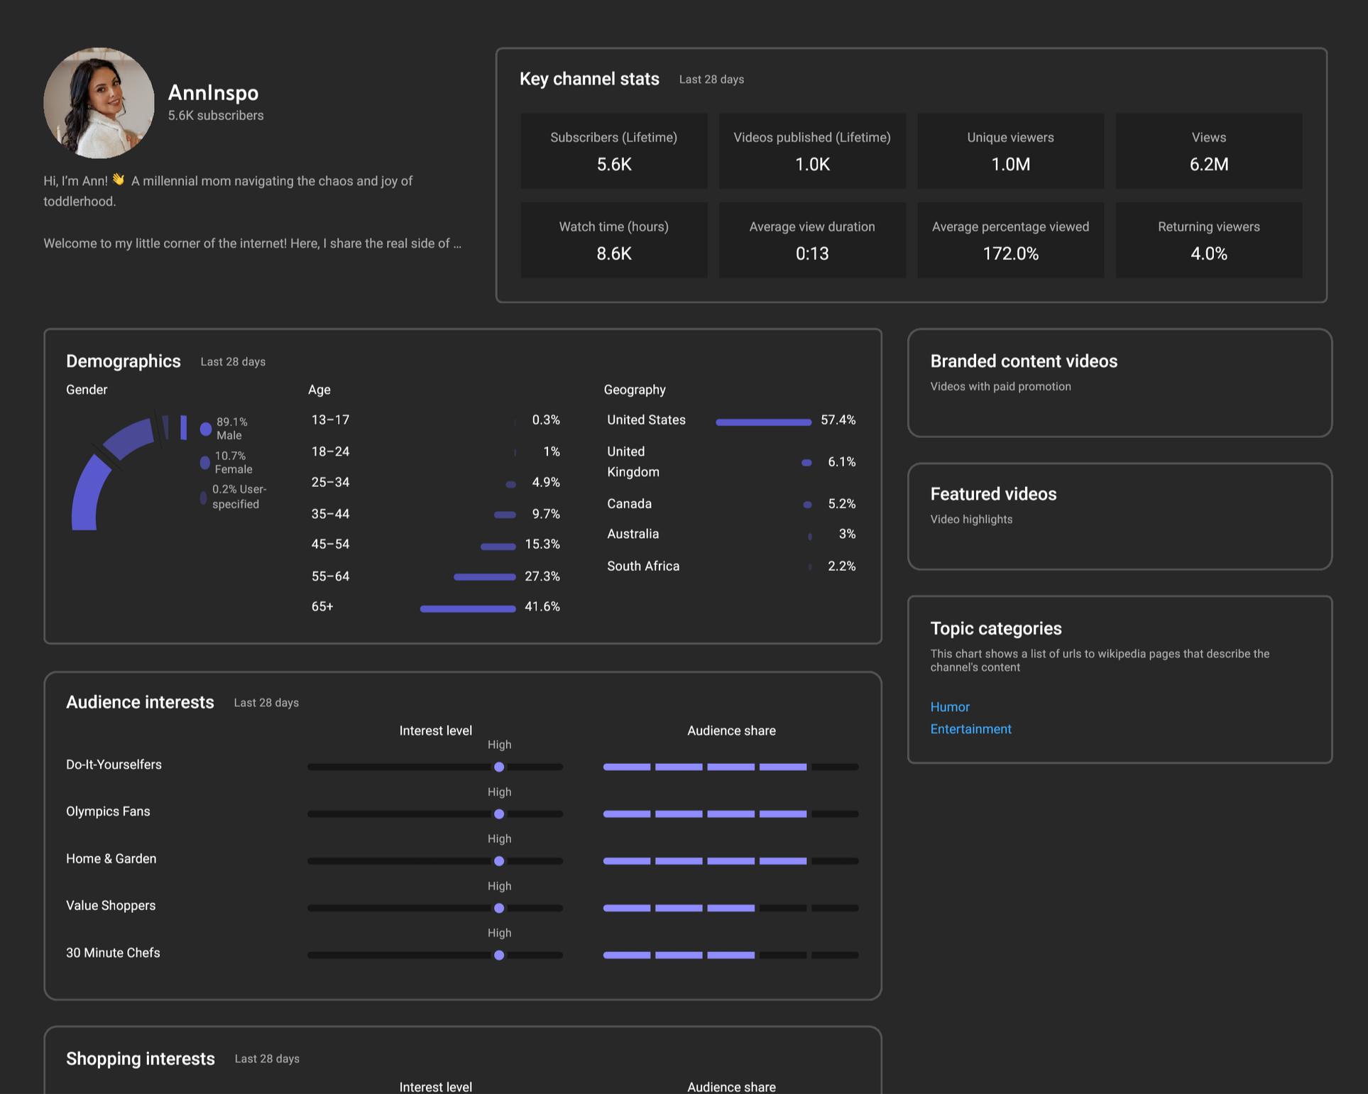Expand the truncated channel description ending in ellipsis
Screen dimensions: 1368x1094
click(x=252, y=243)
